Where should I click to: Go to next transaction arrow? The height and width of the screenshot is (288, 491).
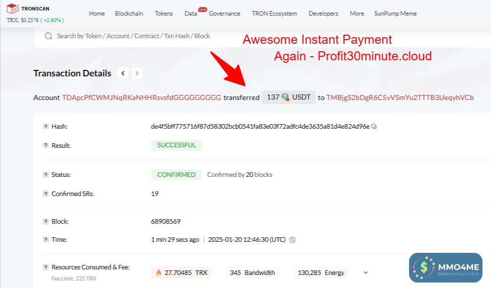[x=137, y=73]
